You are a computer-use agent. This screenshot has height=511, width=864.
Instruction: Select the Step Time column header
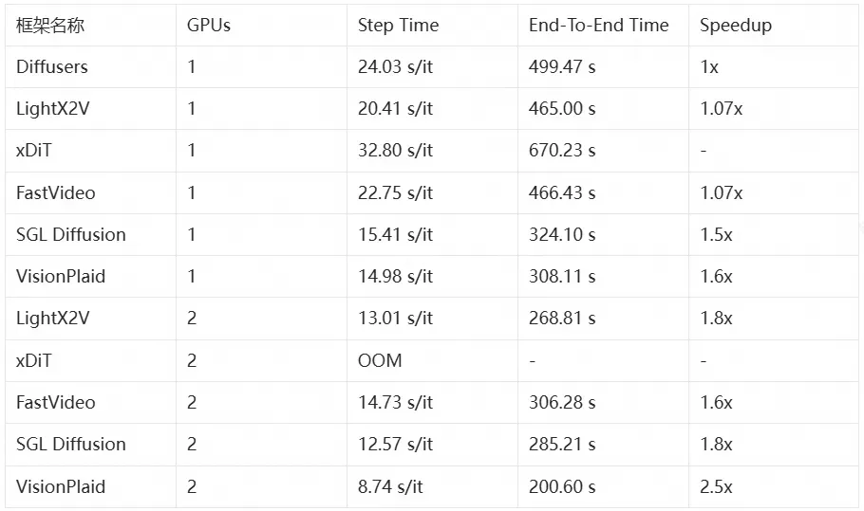click(x=398, y=26)
